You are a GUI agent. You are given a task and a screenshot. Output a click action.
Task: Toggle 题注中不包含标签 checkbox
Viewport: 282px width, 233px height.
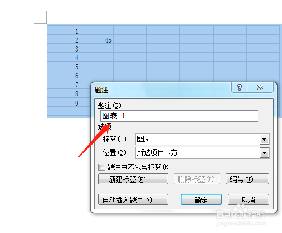[101, 167]
